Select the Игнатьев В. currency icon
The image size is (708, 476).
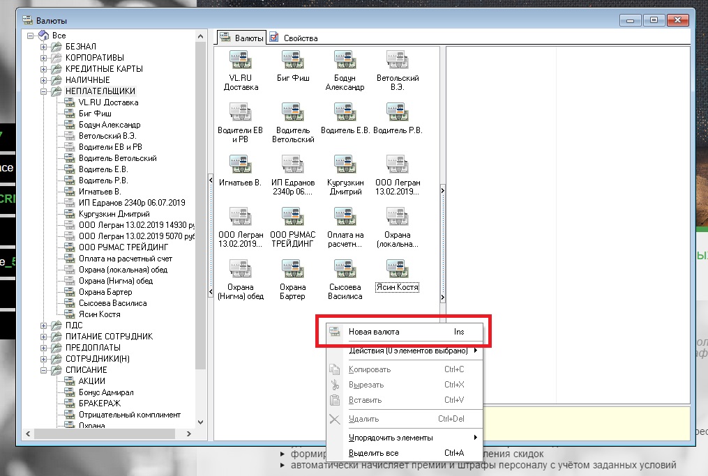click(241, 165)
